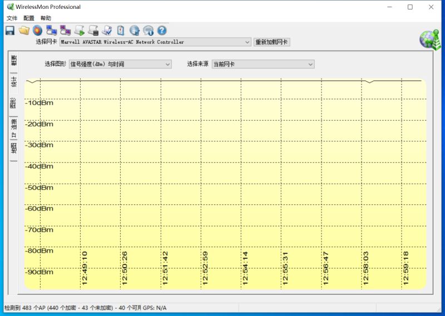The image size is (445, 316).
Task: Select the 图形 side tab
Action: 13,103
